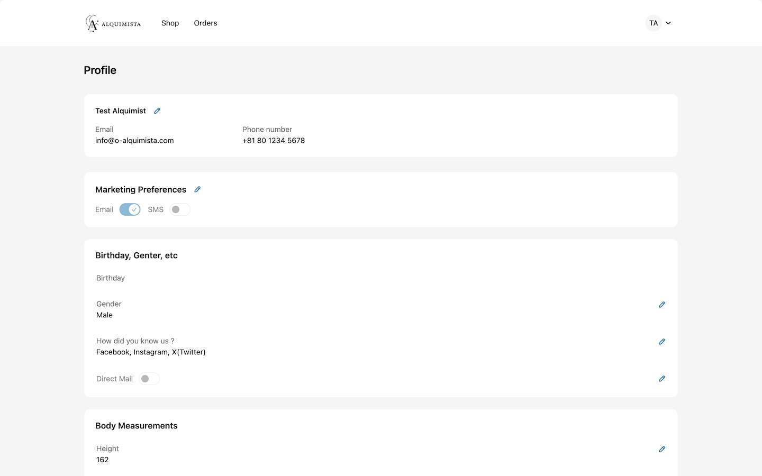762x476 pixels.
Task: Turn on the Direct Mail switch
Action: 149,379
